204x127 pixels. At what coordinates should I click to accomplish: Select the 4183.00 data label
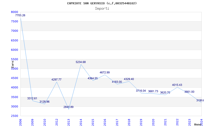click(x=117, y=82)
